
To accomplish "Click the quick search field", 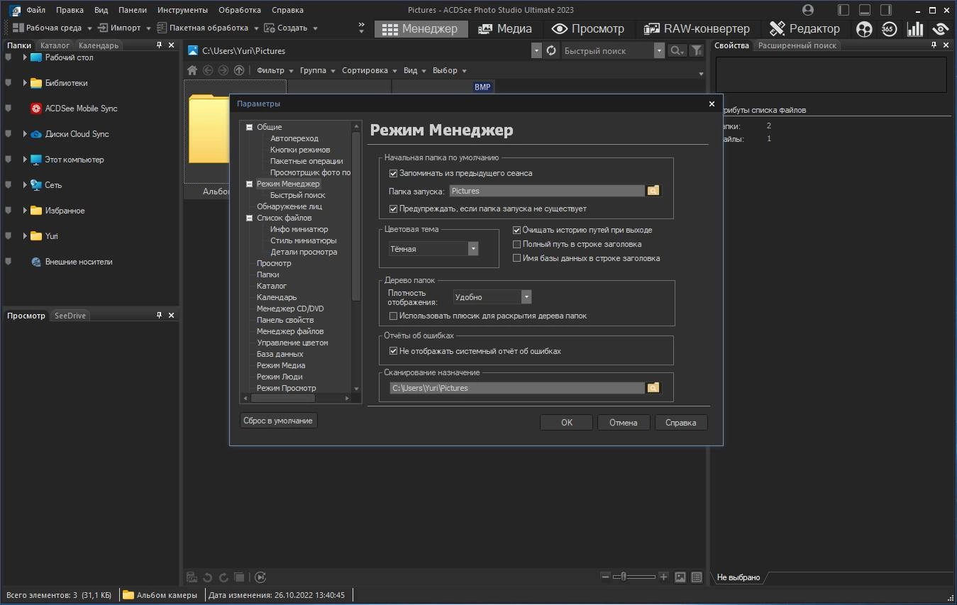I will coord(608,51).
